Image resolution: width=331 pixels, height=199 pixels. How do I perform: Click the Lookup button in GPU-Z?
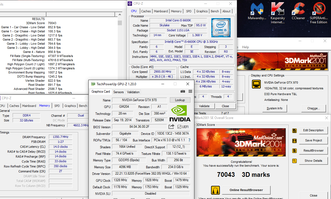pos(180,100)
